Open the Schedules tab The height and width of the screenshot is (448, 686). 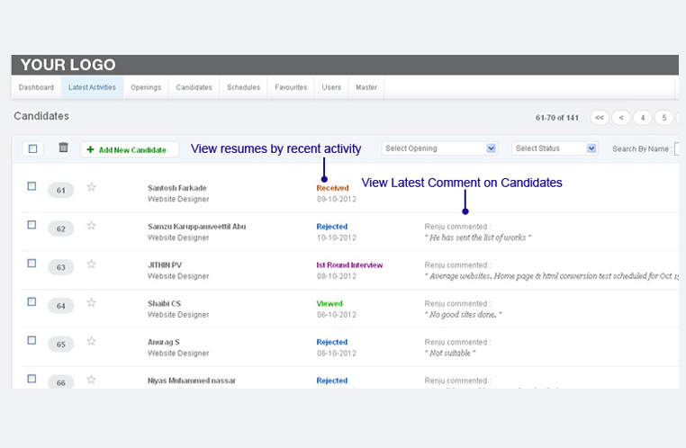[x=243, y=87]
